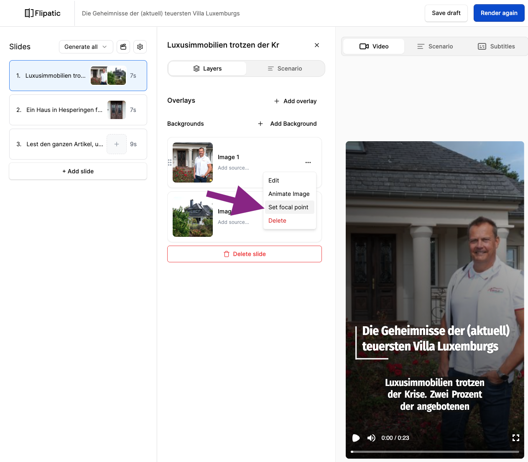Screen dimensions: 528x462
Task: Select Set focal point option
Action: click(289, 207)
